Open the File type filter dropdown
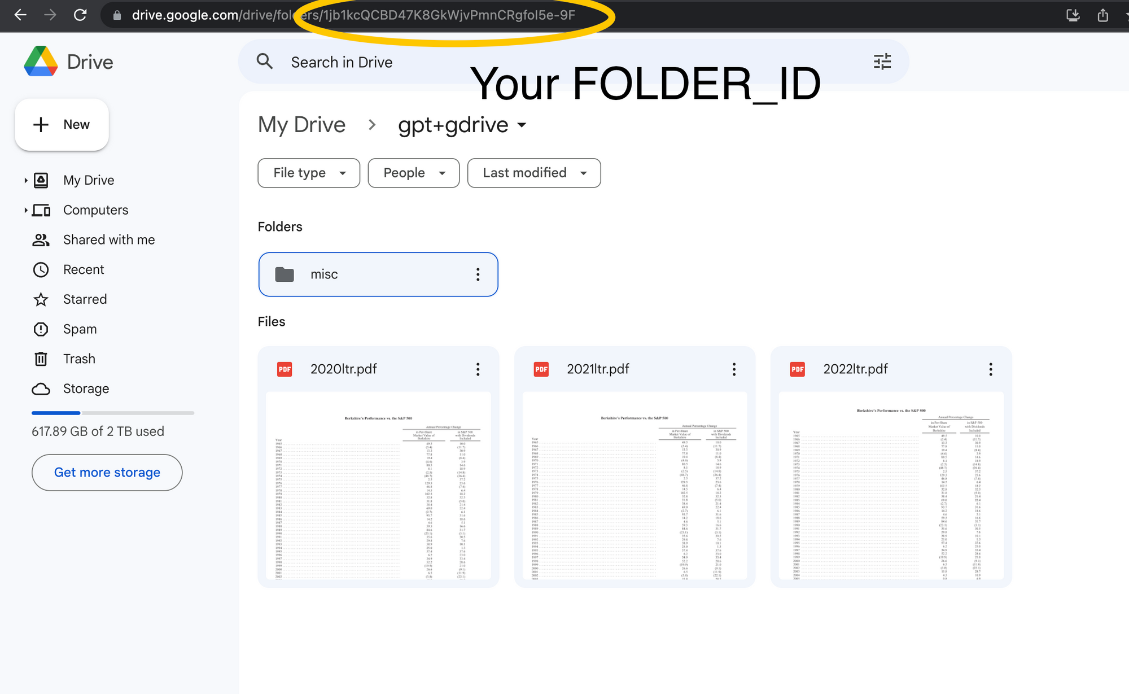This screenshot has width=1129, height=694. [x=309, y=173]
